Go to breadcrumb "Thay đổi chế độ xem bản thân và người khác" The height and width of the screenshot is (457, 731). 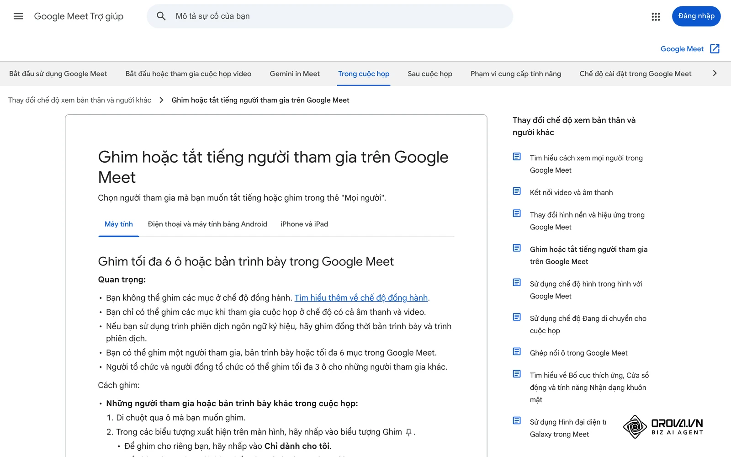coord(79,100)
